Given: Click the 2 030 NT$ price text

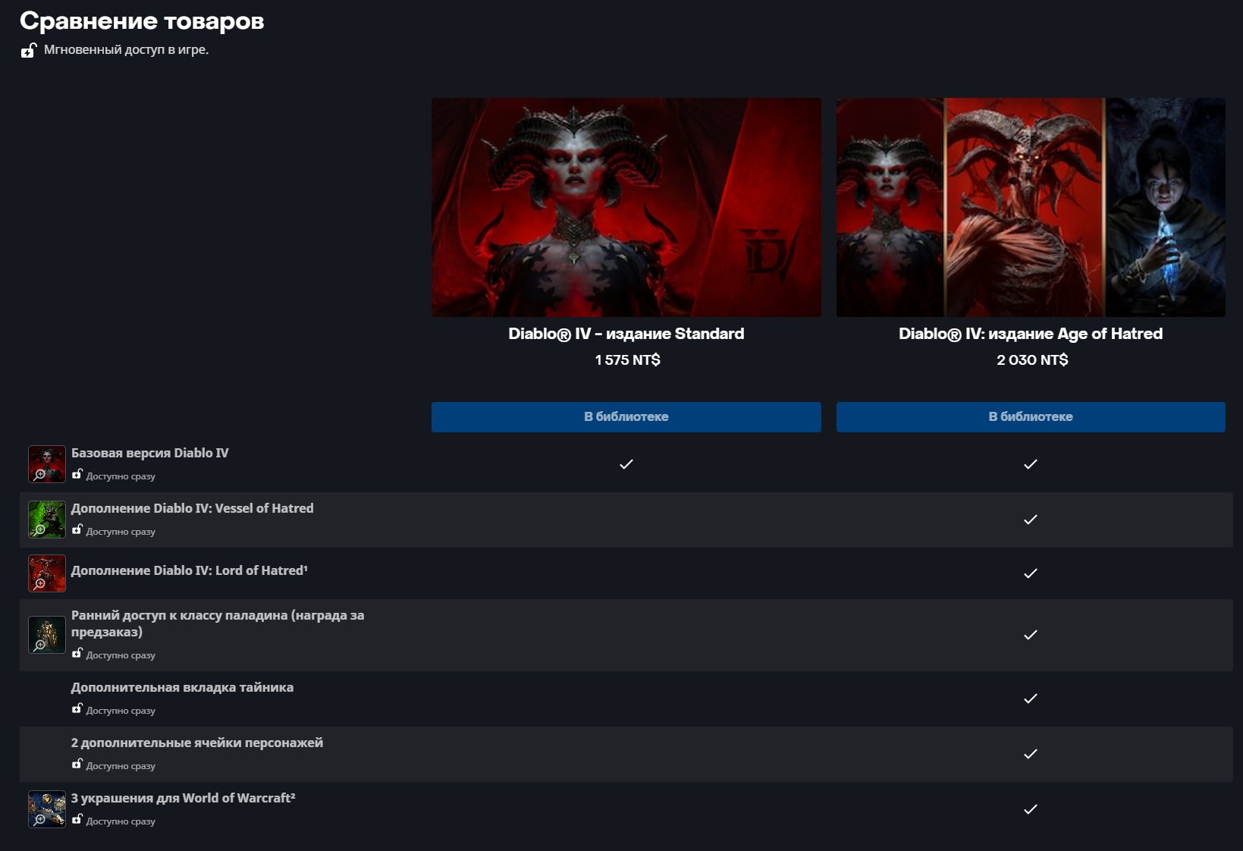Looking at the screenshot, I should coord(1031,360).
